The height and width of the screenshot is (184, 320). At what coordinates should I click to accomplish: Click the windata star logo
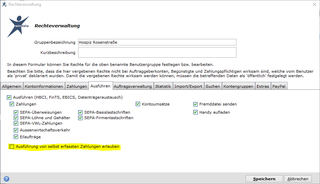(18, 26)
